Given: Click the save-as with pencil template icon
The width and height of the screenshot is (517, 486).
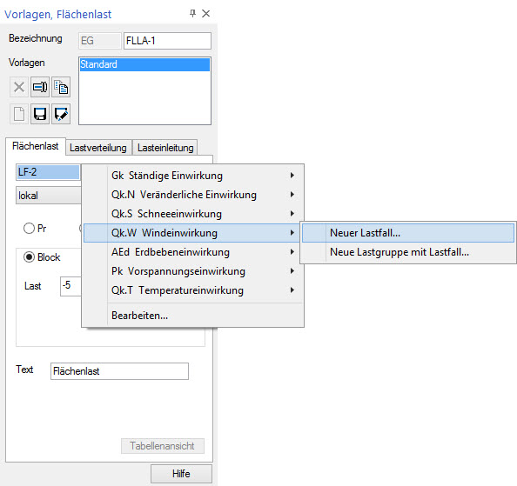Looking at the screenshot, I should [61, 114].
